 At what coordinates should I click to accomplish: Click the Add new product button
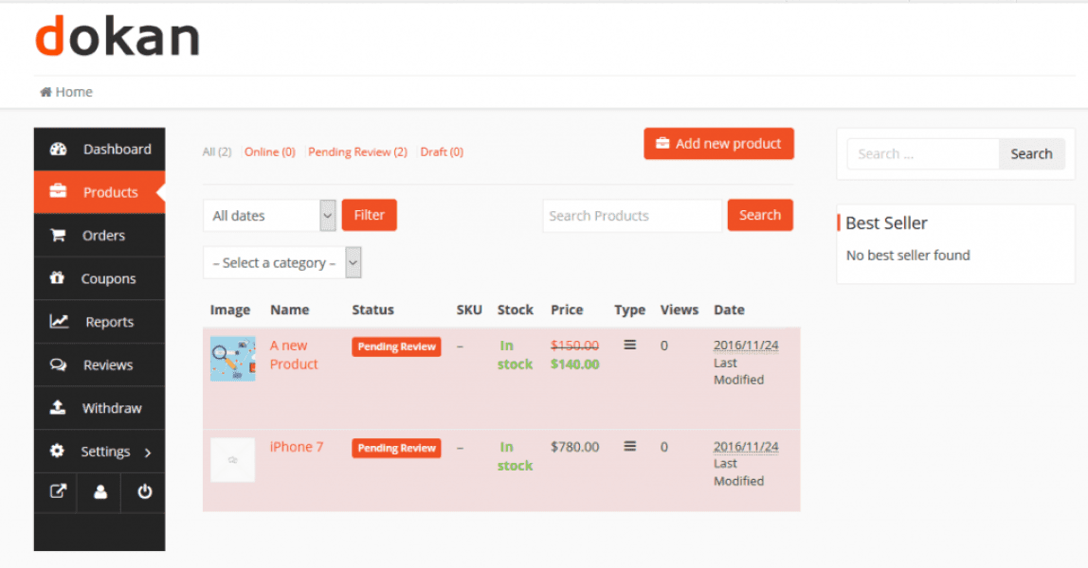tap(718, 144)
